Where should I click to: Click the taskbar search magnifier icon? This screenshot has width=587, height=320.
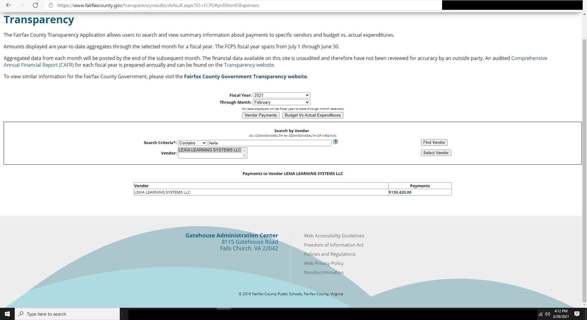click(x=21, y=314)
